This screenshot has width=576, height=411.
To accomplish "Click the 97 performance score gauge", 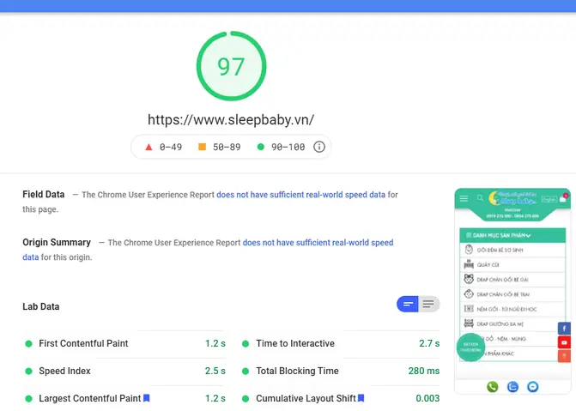I will 231,66.
